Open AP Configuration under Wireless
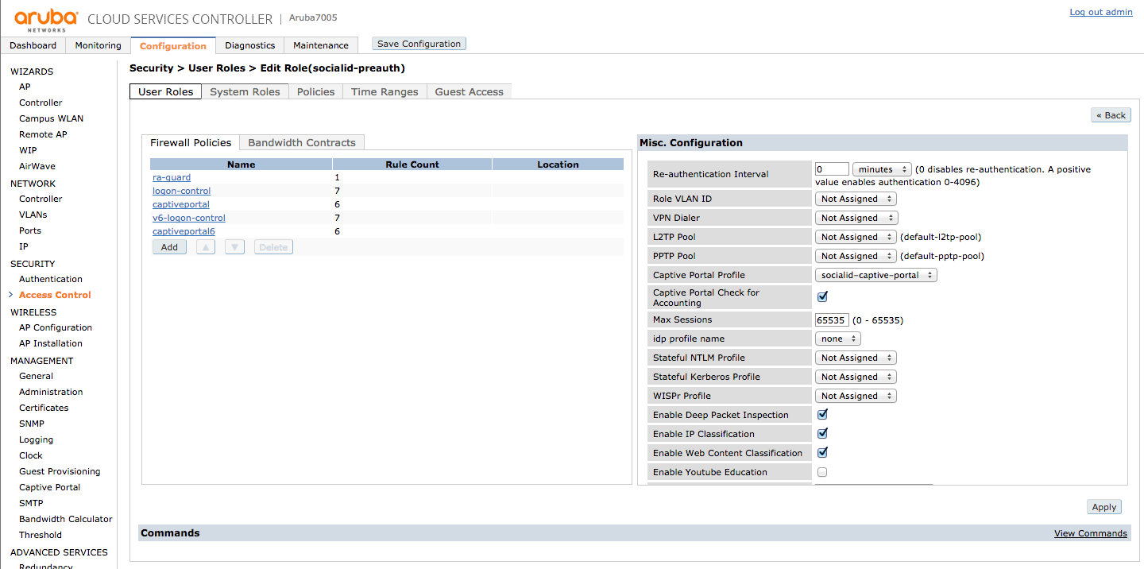 coord(56,327)
